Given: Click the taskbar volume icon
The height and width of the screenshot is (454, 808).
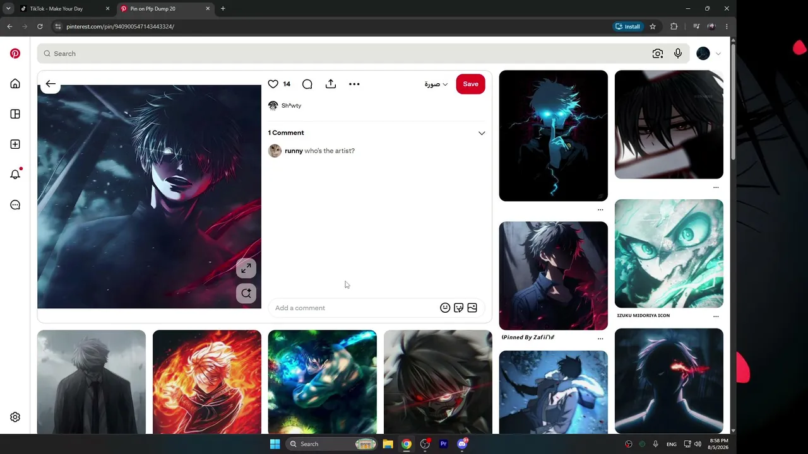Looking at the screenshot, I should [698, 444].
